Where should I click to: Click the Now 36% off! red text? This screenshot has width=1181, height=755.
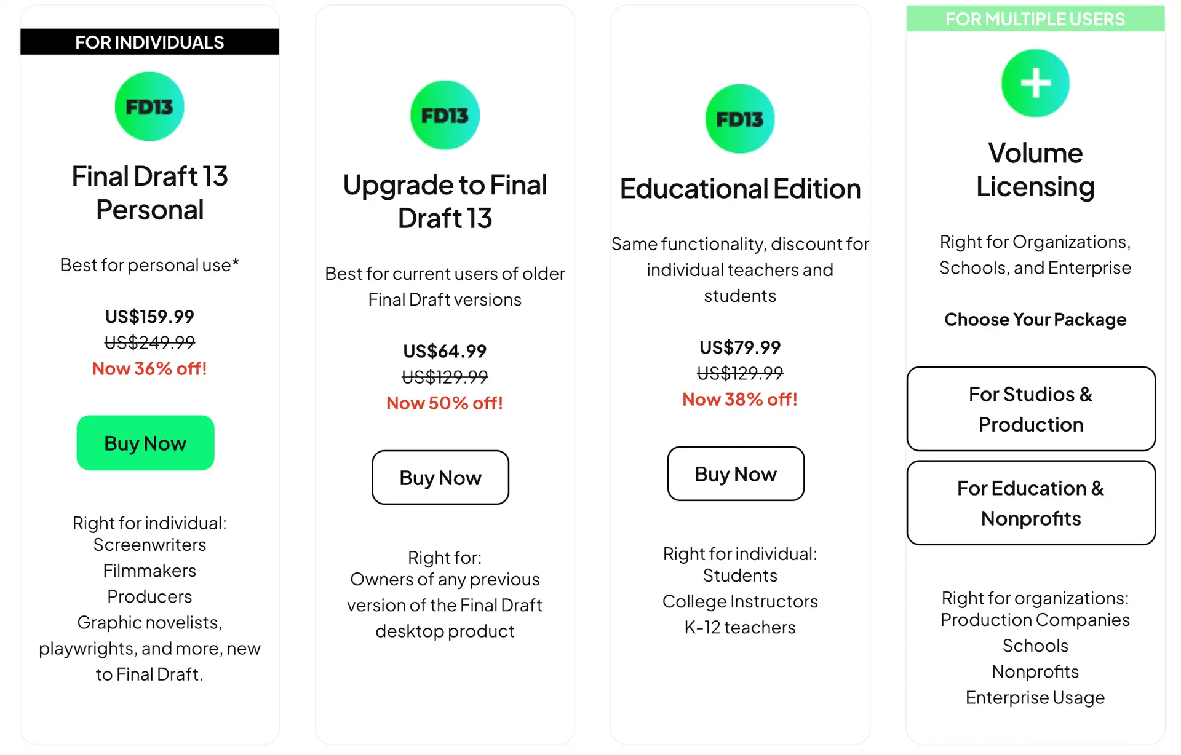coord(149,368)
